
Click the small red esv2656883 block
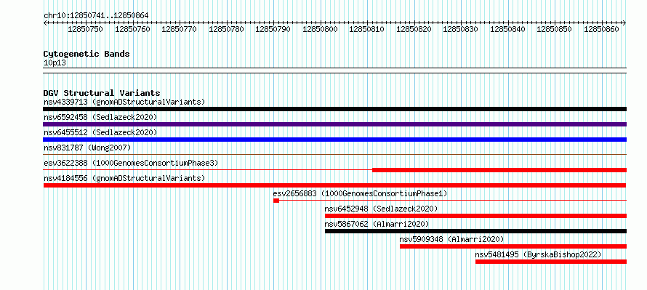coord(276,201)
